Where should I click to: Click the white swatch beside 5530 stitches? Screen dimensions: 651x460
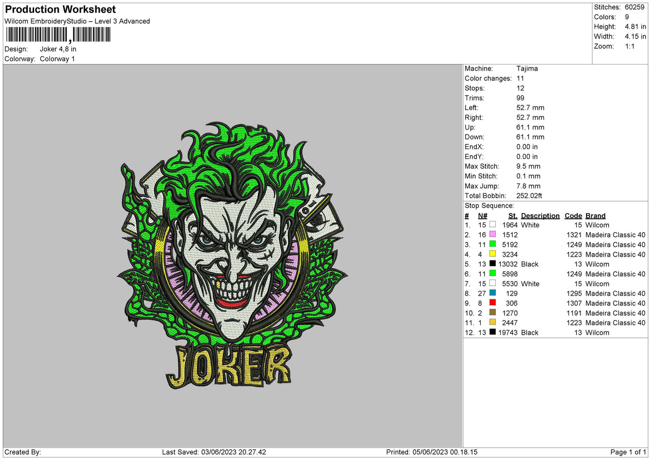(493, 283)
